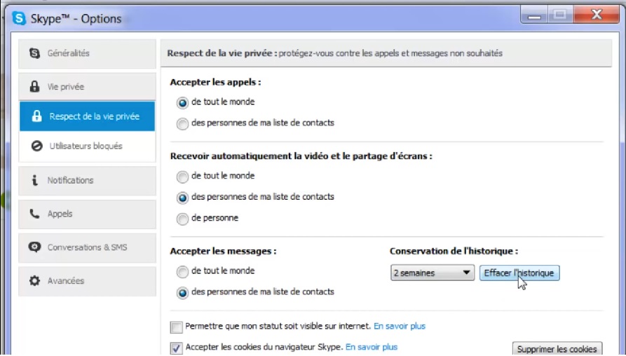Click the padlock icon on Respect de la vie privée
626x356 pixels.
[x=36, y=116]
